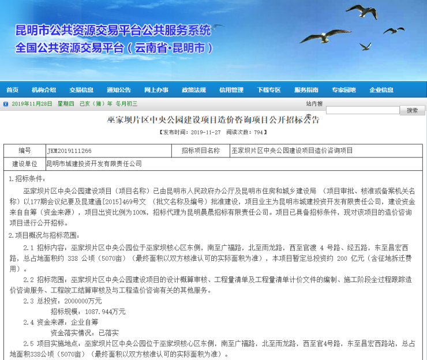Click the line 资金落实情况：已落实

[85, 333]
